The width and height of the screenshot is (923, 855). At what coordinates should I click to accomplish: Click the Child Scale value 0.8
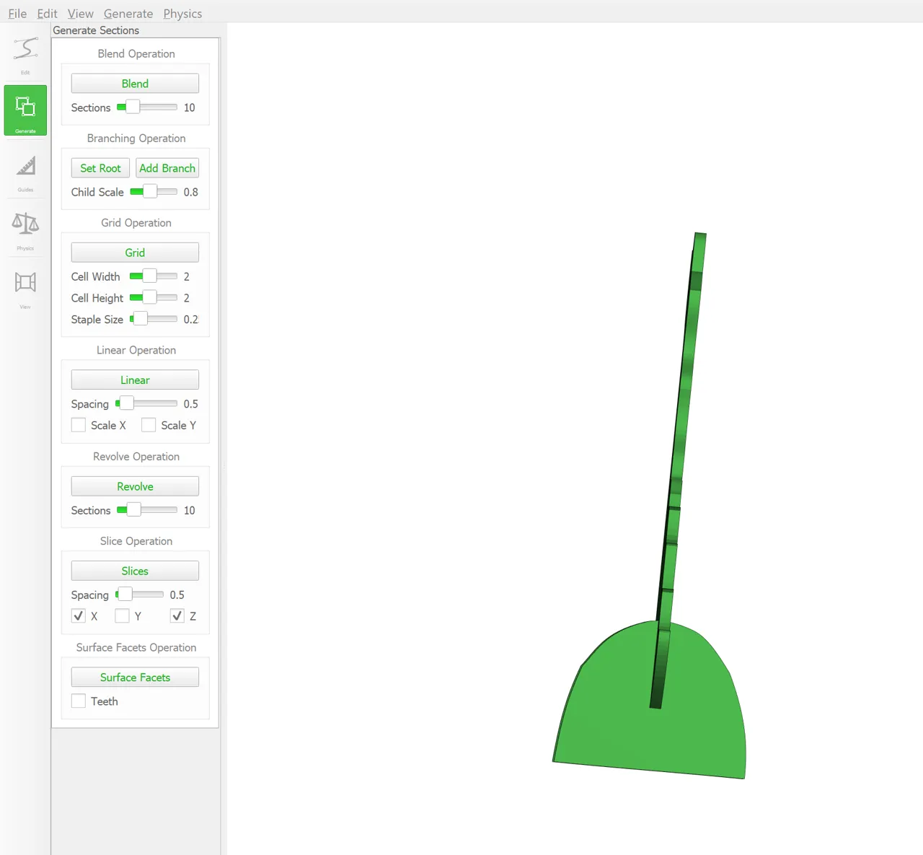190,192
